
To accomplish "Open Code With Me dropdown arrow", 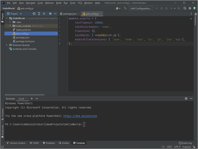I will pyautogui.click(x=120, y=8).
